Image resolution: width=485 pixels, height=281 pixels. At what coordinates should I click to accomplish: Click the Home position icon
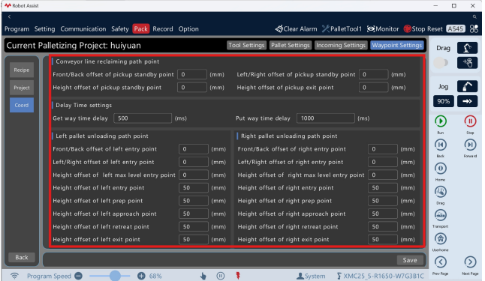[441, 169]
